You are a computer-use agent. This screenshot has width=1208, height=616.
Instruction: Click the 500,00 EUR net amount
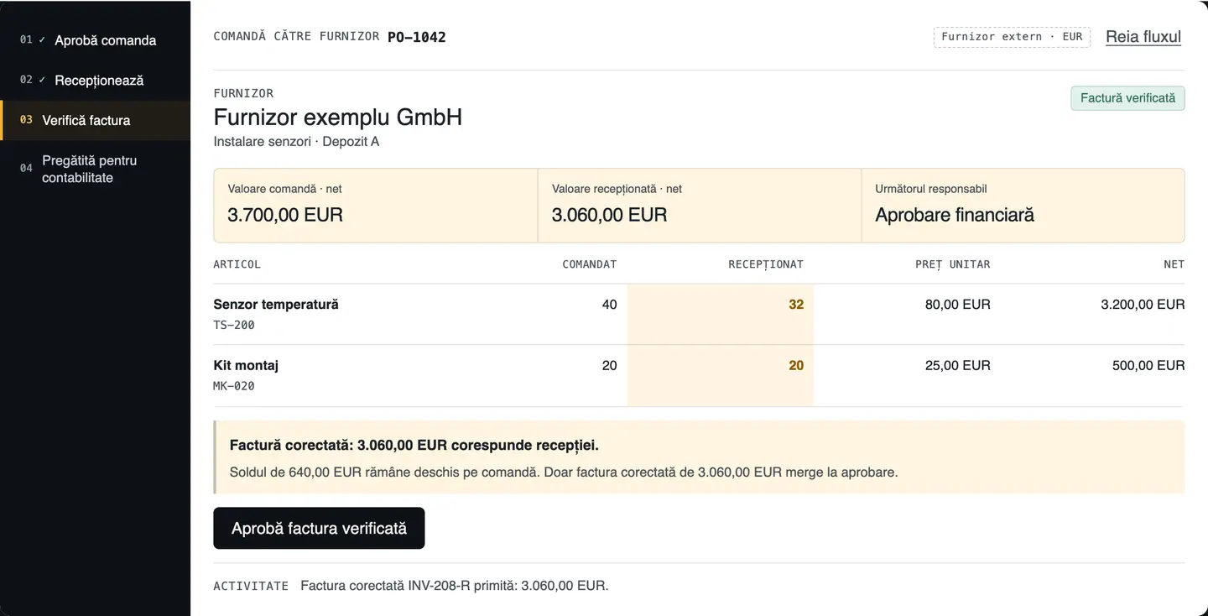click(x=1148, y=366)
